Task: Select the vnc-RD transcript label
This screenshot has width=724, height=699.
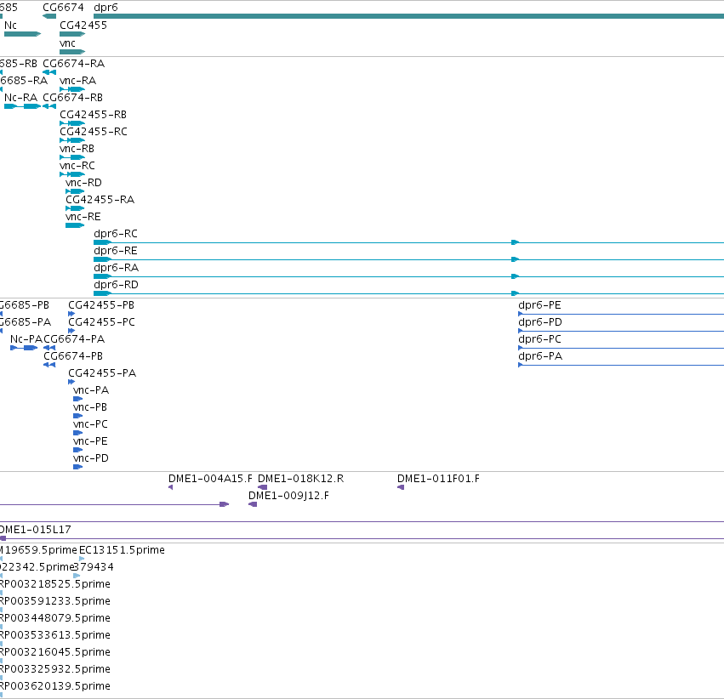Action: click(x=83, y=183)
